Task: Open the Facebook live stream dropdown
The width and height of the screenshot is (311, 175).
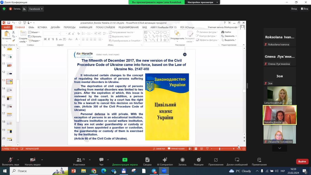Action: [36, 9]
